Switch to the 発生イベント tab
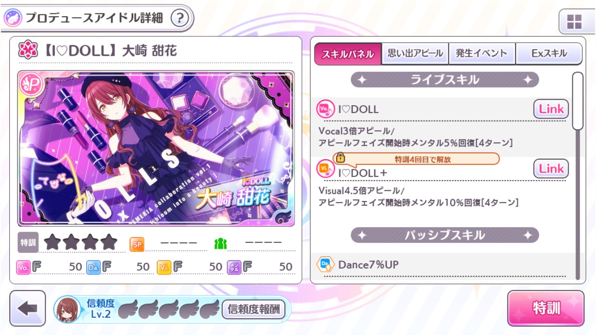 coord(482,54)
